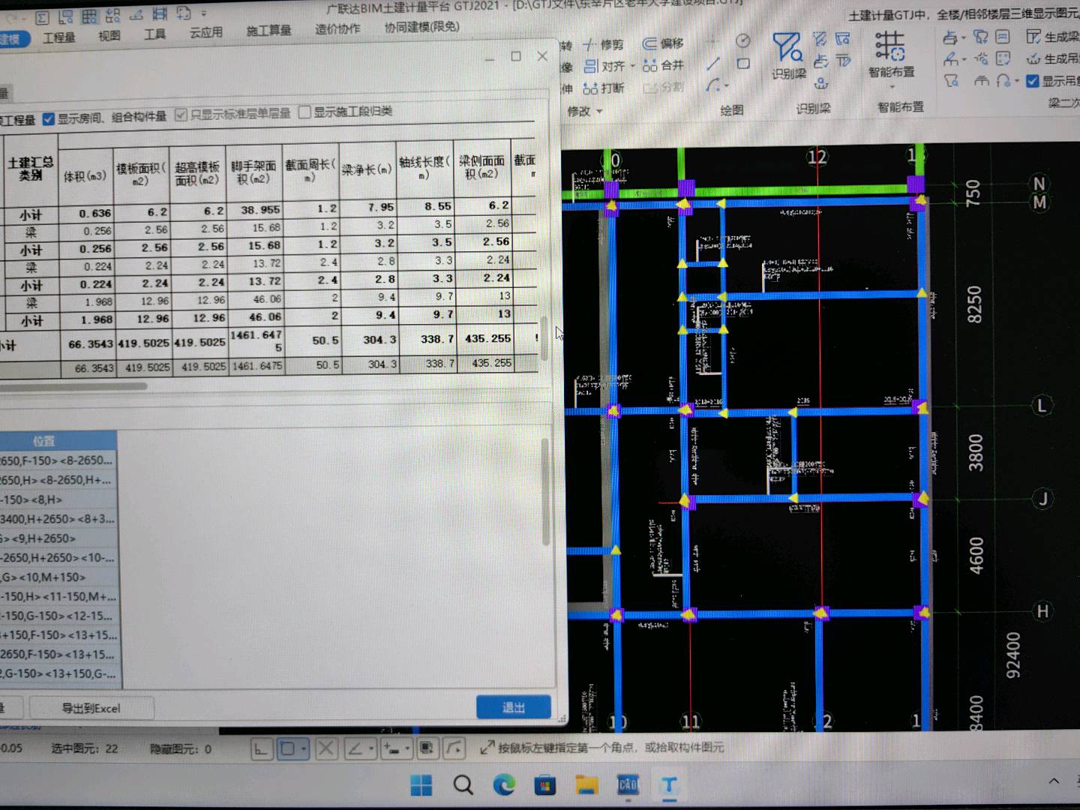This screenshot has width=1080, height=810.
Task: Click the 梁净长(m) column header
Action: pyautogui.click(x=367, y=170)
